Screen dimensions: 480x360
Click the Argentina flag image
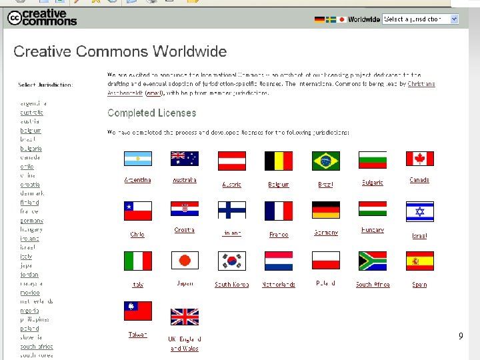coord(138,159)
